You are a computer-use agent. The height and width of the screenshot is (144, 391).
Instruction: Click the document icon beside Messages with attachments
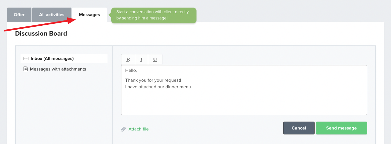coord(25,69)
